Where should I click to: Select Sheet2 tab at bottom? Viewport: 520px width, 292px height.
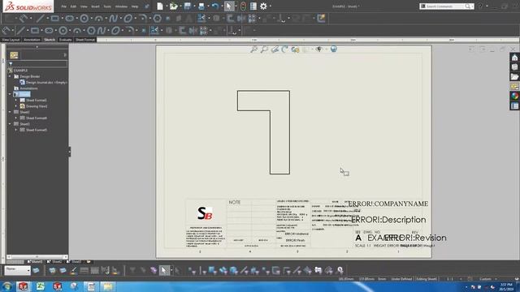55,262
